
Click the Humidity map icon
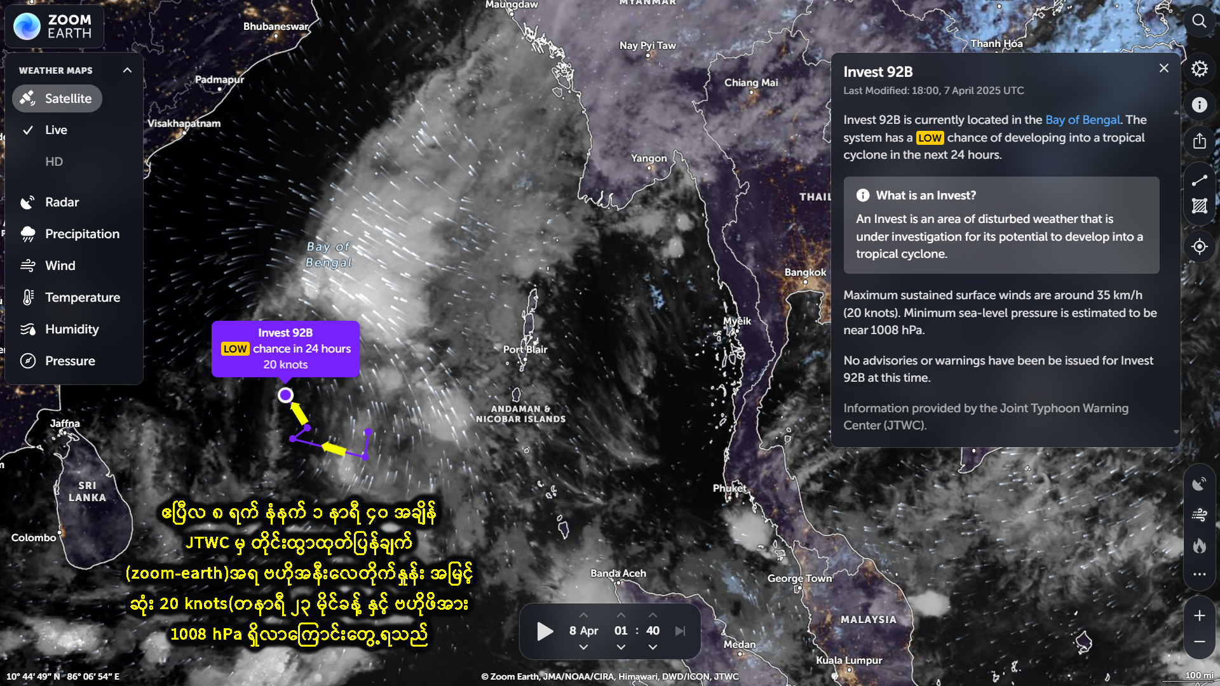27,329
